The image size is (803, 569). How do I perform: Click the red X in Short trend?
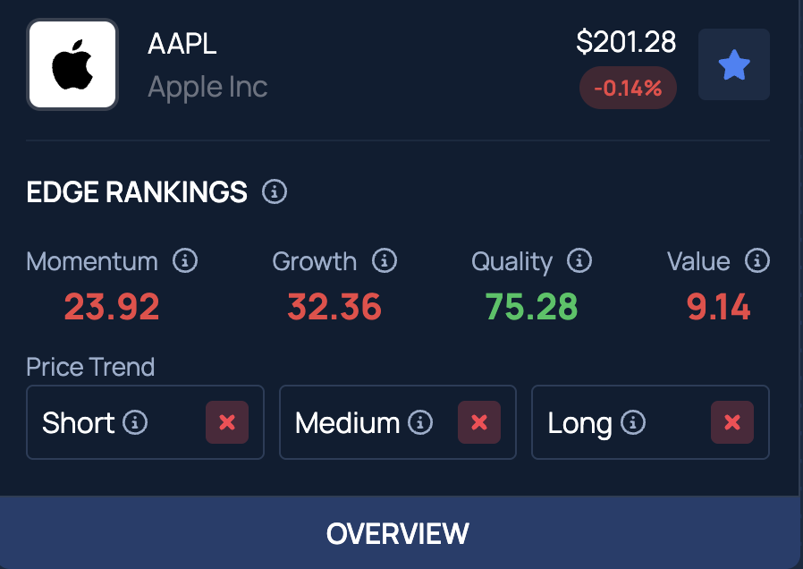pyautogui.click(x=227, y=422)
